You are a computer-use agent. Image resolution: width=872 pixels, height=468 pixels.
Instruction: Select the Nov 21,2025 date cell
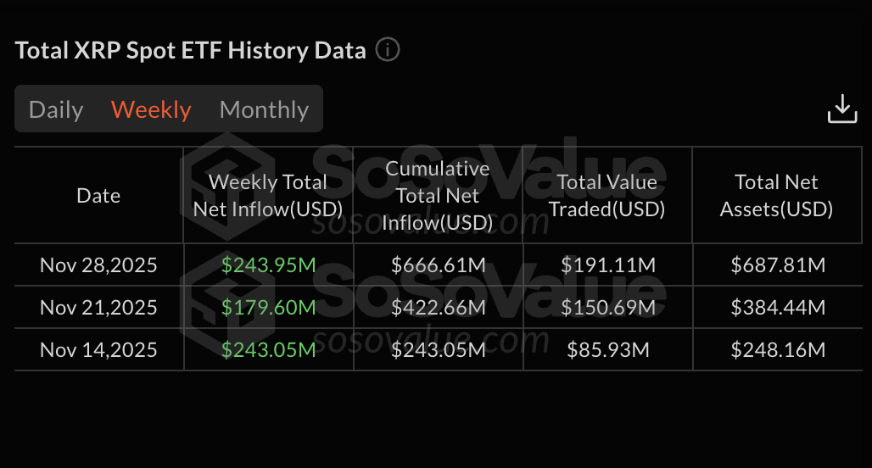pos(98,307)
